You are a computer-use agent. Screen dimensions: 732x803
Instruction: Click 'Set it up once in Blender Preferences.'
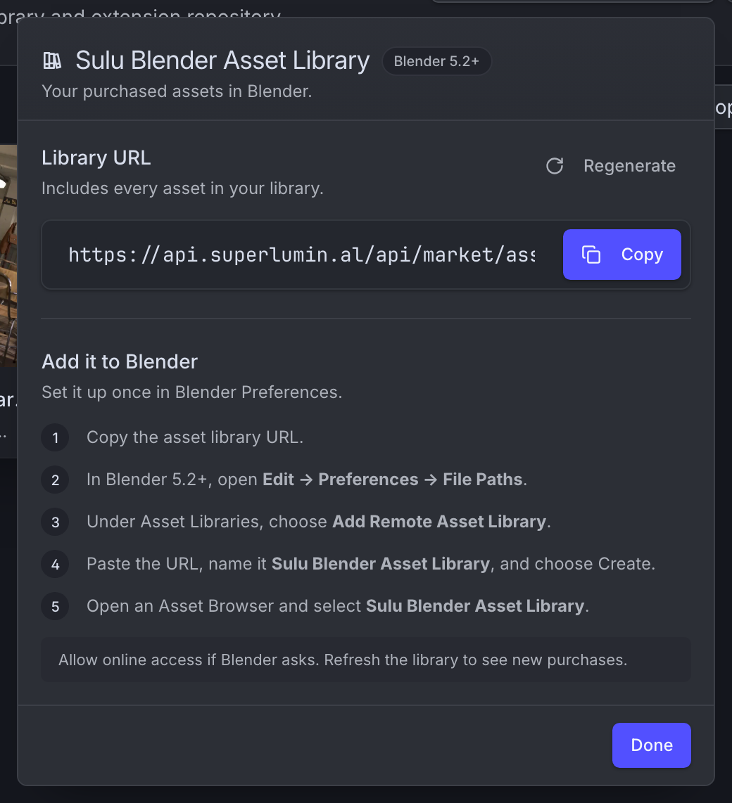191,392
